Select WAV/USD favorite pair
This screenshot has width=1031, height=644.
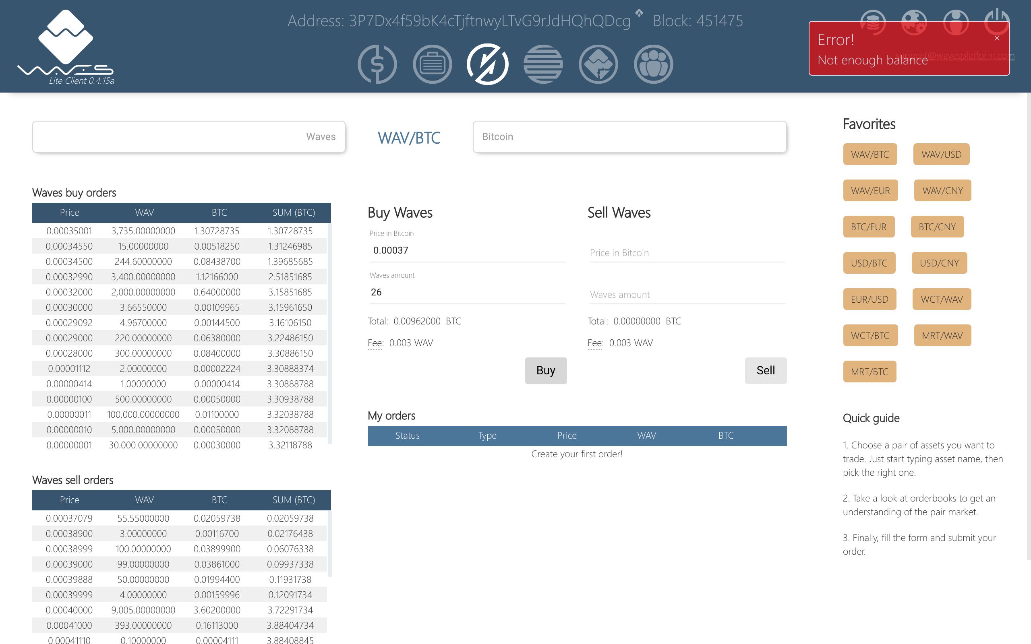(x=942, y=154)
